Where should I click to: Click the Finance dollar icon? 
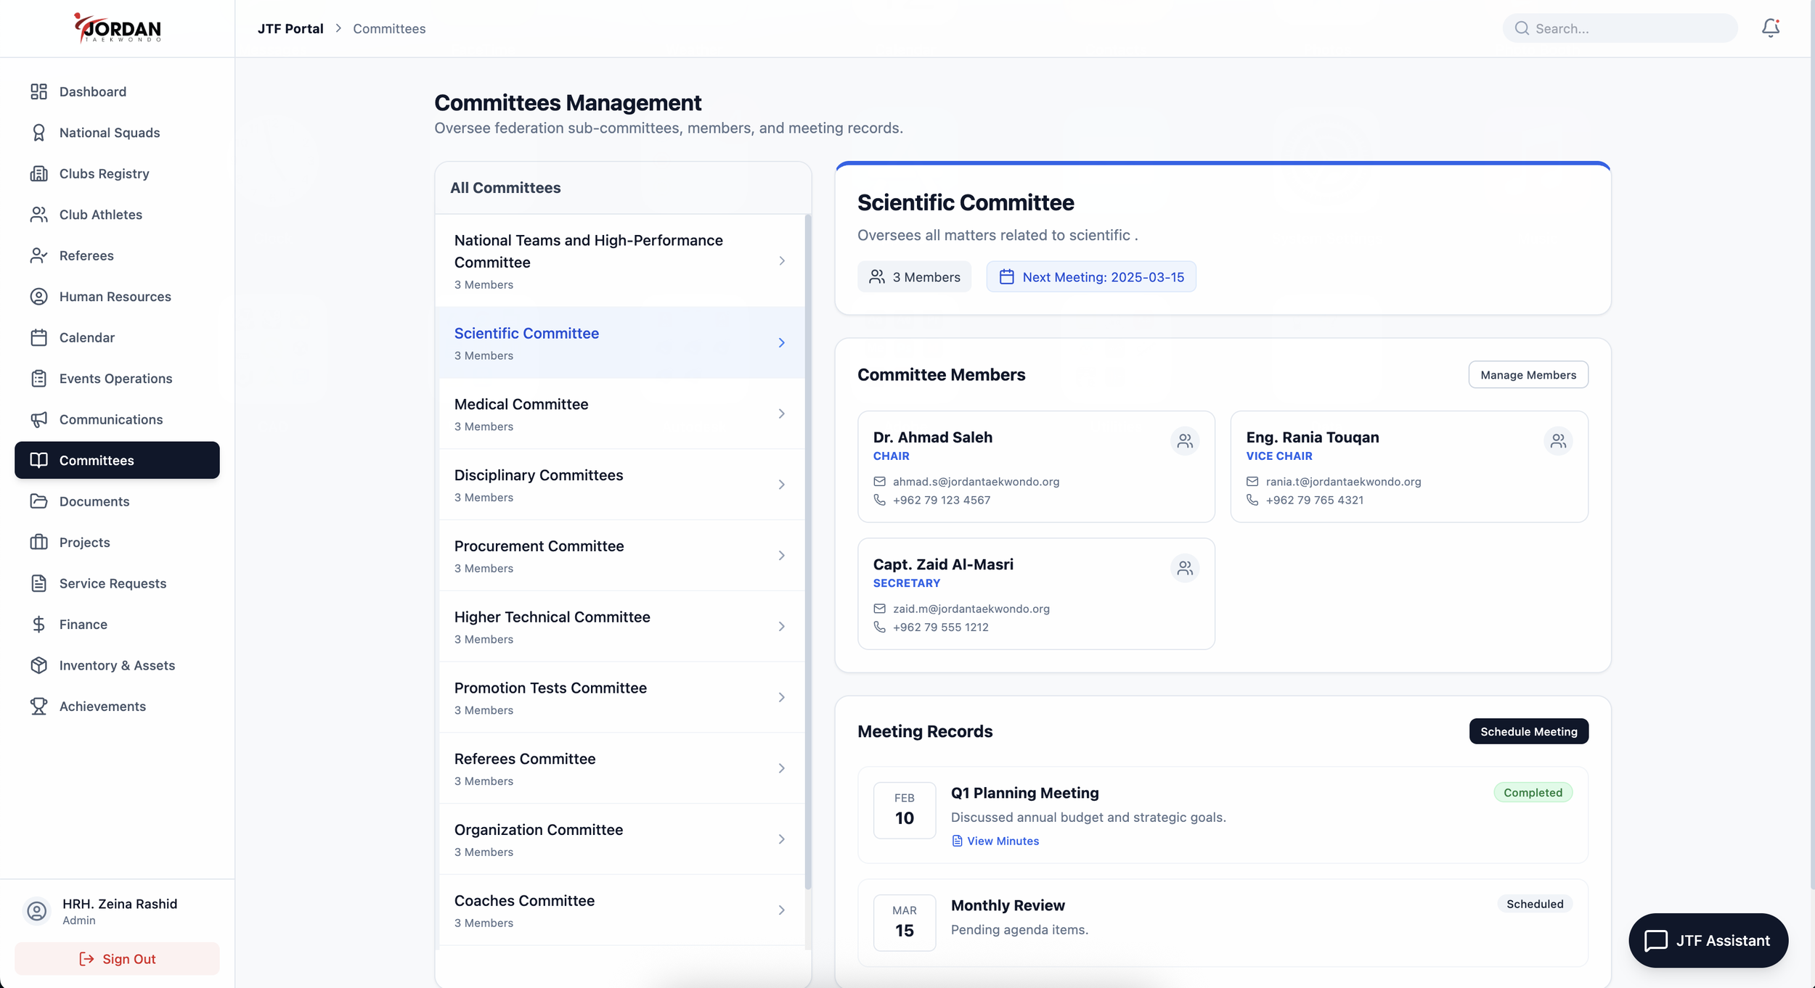38,625
